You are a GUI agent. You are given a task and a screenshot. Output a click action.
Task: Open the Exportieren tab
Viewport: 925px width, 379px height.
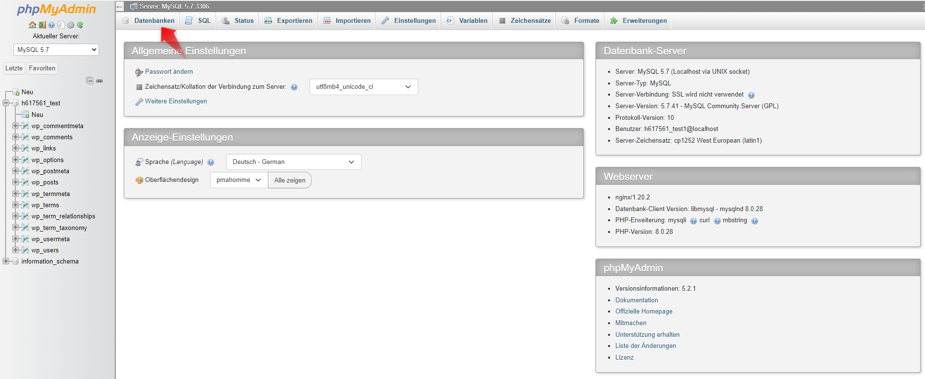coord(294,21)
